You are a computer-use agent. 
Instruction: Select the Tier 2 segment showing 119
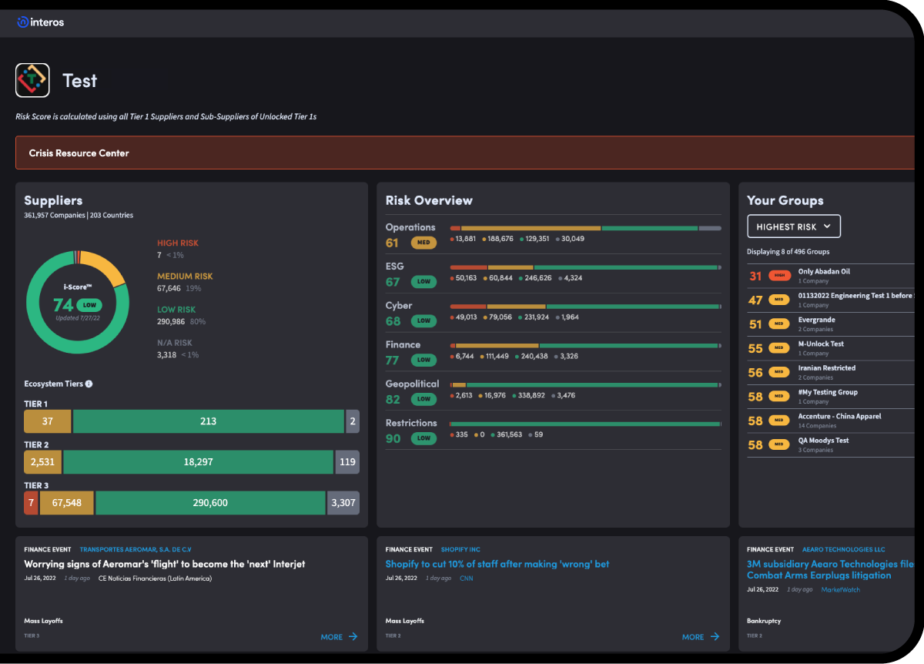pos(347,462)
